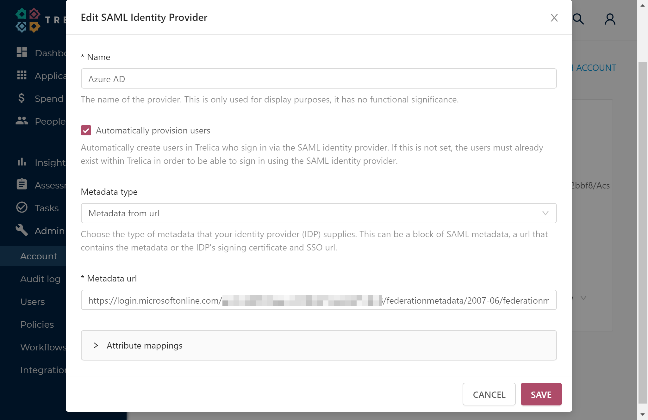Uncheck Automatically provision users checkbox
The width and height of the screenshot is (648, 420).
86,130
